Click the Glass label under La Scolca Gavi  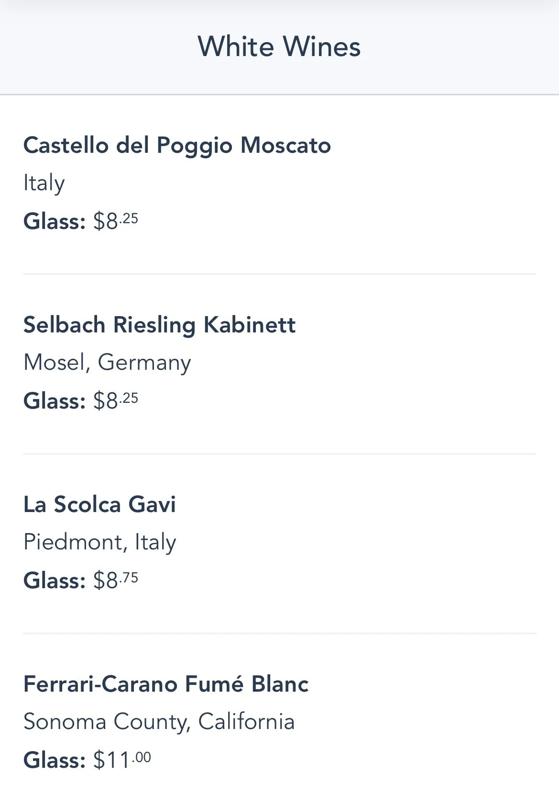[55, 581]
